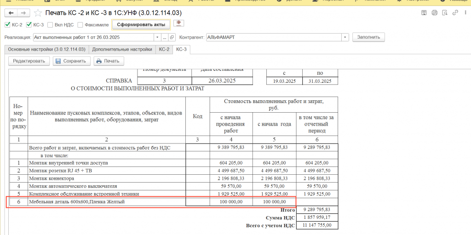The image size is (471, 235).
Task: Click the red logo icon beside Сформировать акты
Action: (179, 23)
